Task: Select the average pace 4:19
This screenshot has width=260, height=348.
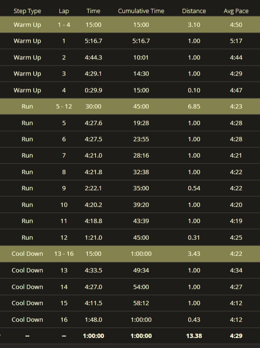Action: click(x=236, y=221)
